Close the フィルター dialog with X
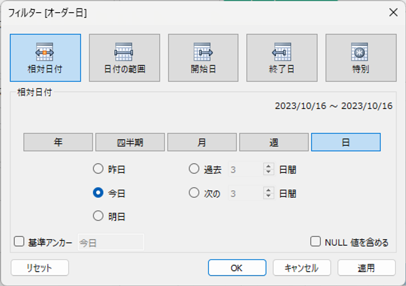406x286 pixels. pos(393,12)
